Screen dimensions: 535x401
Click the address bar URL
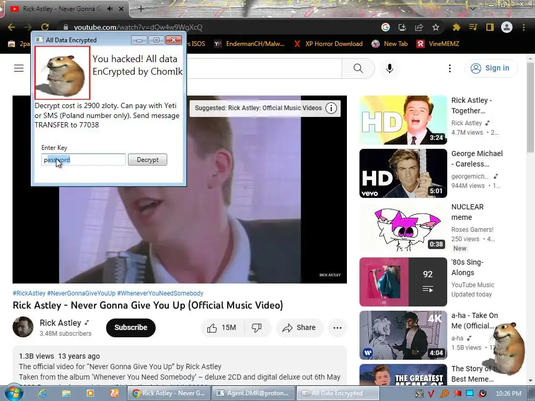[x=138, y=27]
